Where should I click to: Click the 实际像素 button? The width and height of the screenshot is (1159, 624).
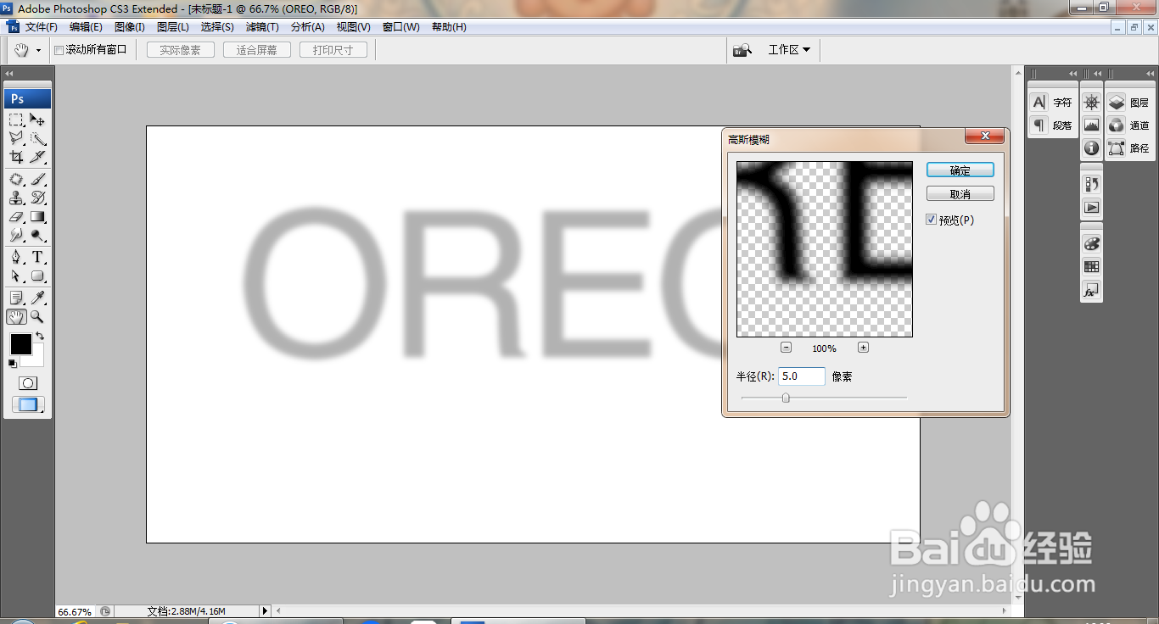pos(180,50)
